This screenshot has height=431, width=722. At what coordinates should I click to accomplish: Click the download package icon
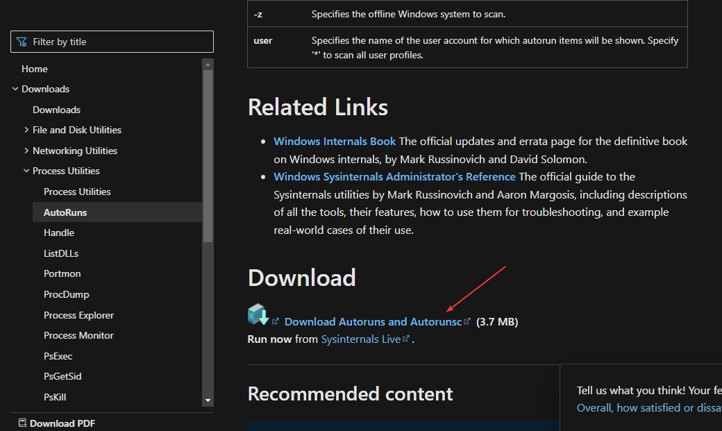click(x=258, y=314)
